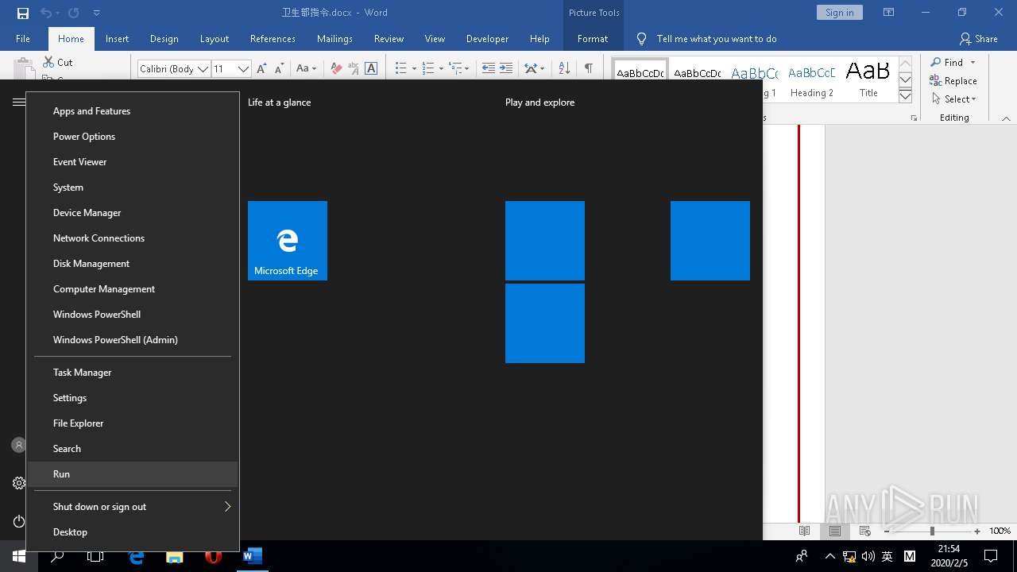Show hidden system tray icons

pyautogui.click(x=830, y=556)
